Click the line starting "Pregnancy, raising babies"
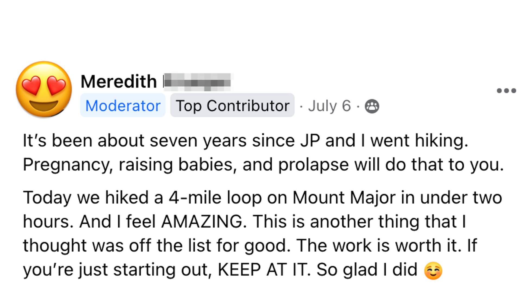Screen dimensions: 521x293 point(263,165)
